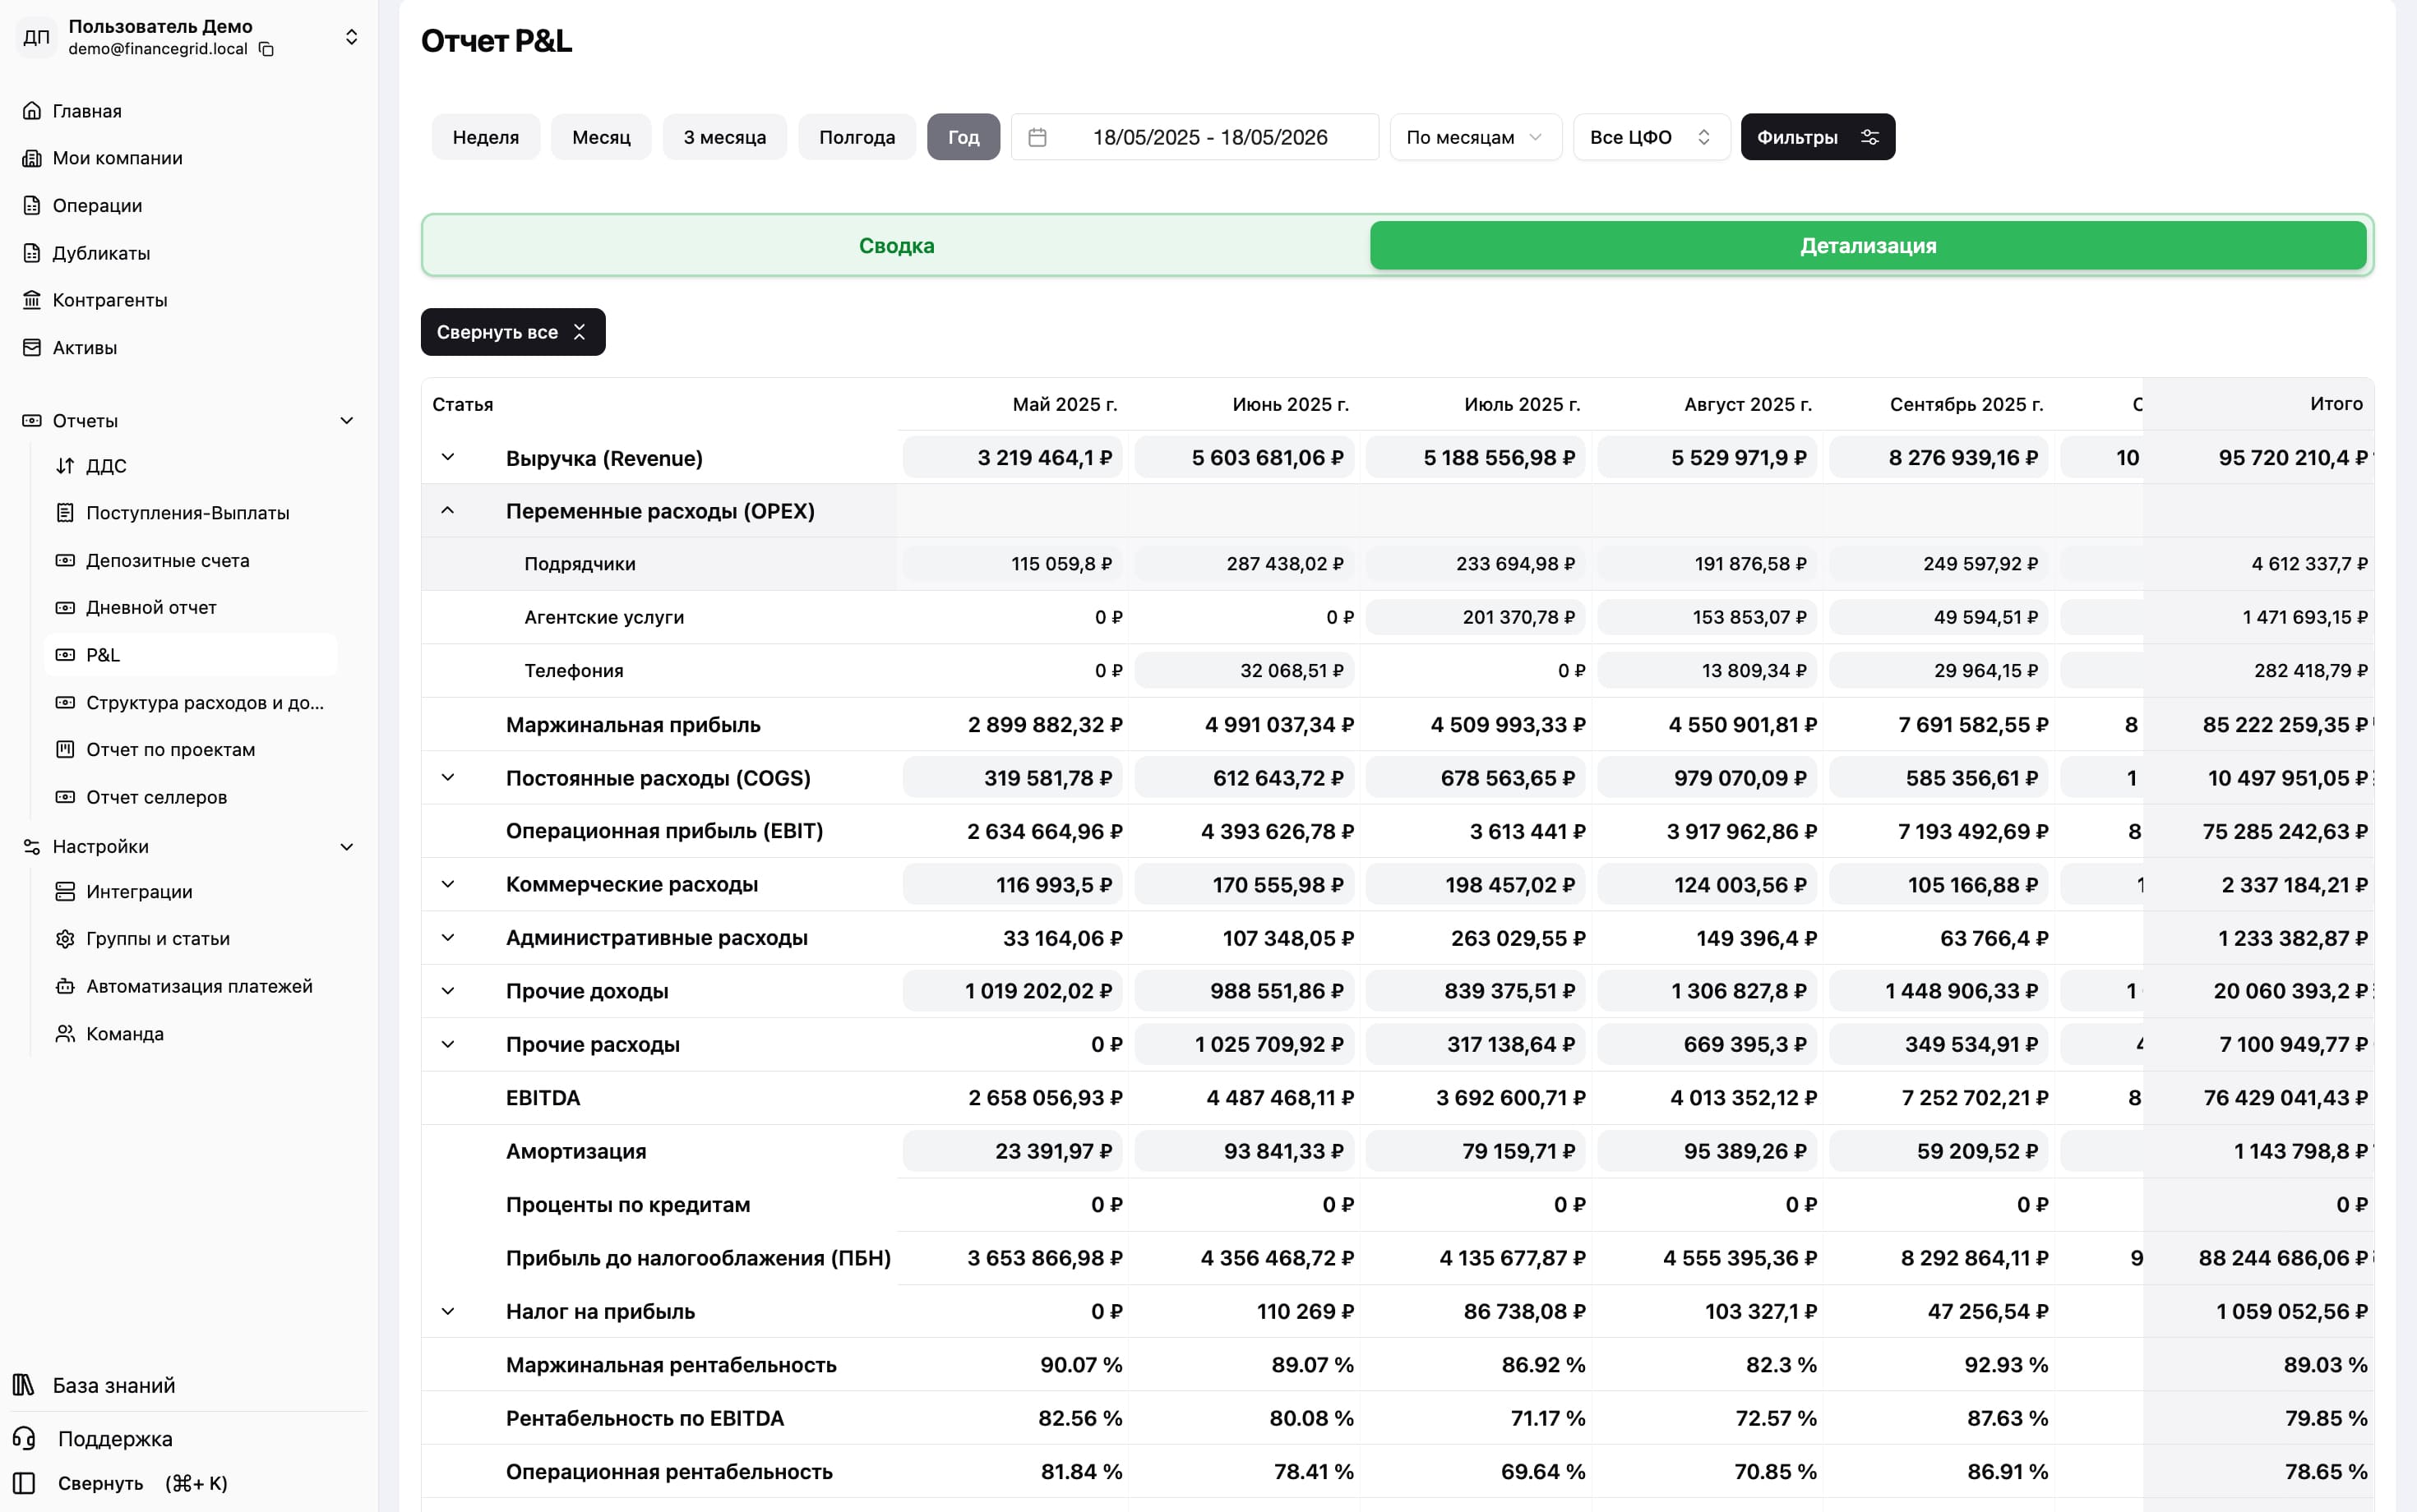The image size is (2417, 1512).
Task: Expand the Постоянные расходы (COGS) row
Action: point(448,778)
